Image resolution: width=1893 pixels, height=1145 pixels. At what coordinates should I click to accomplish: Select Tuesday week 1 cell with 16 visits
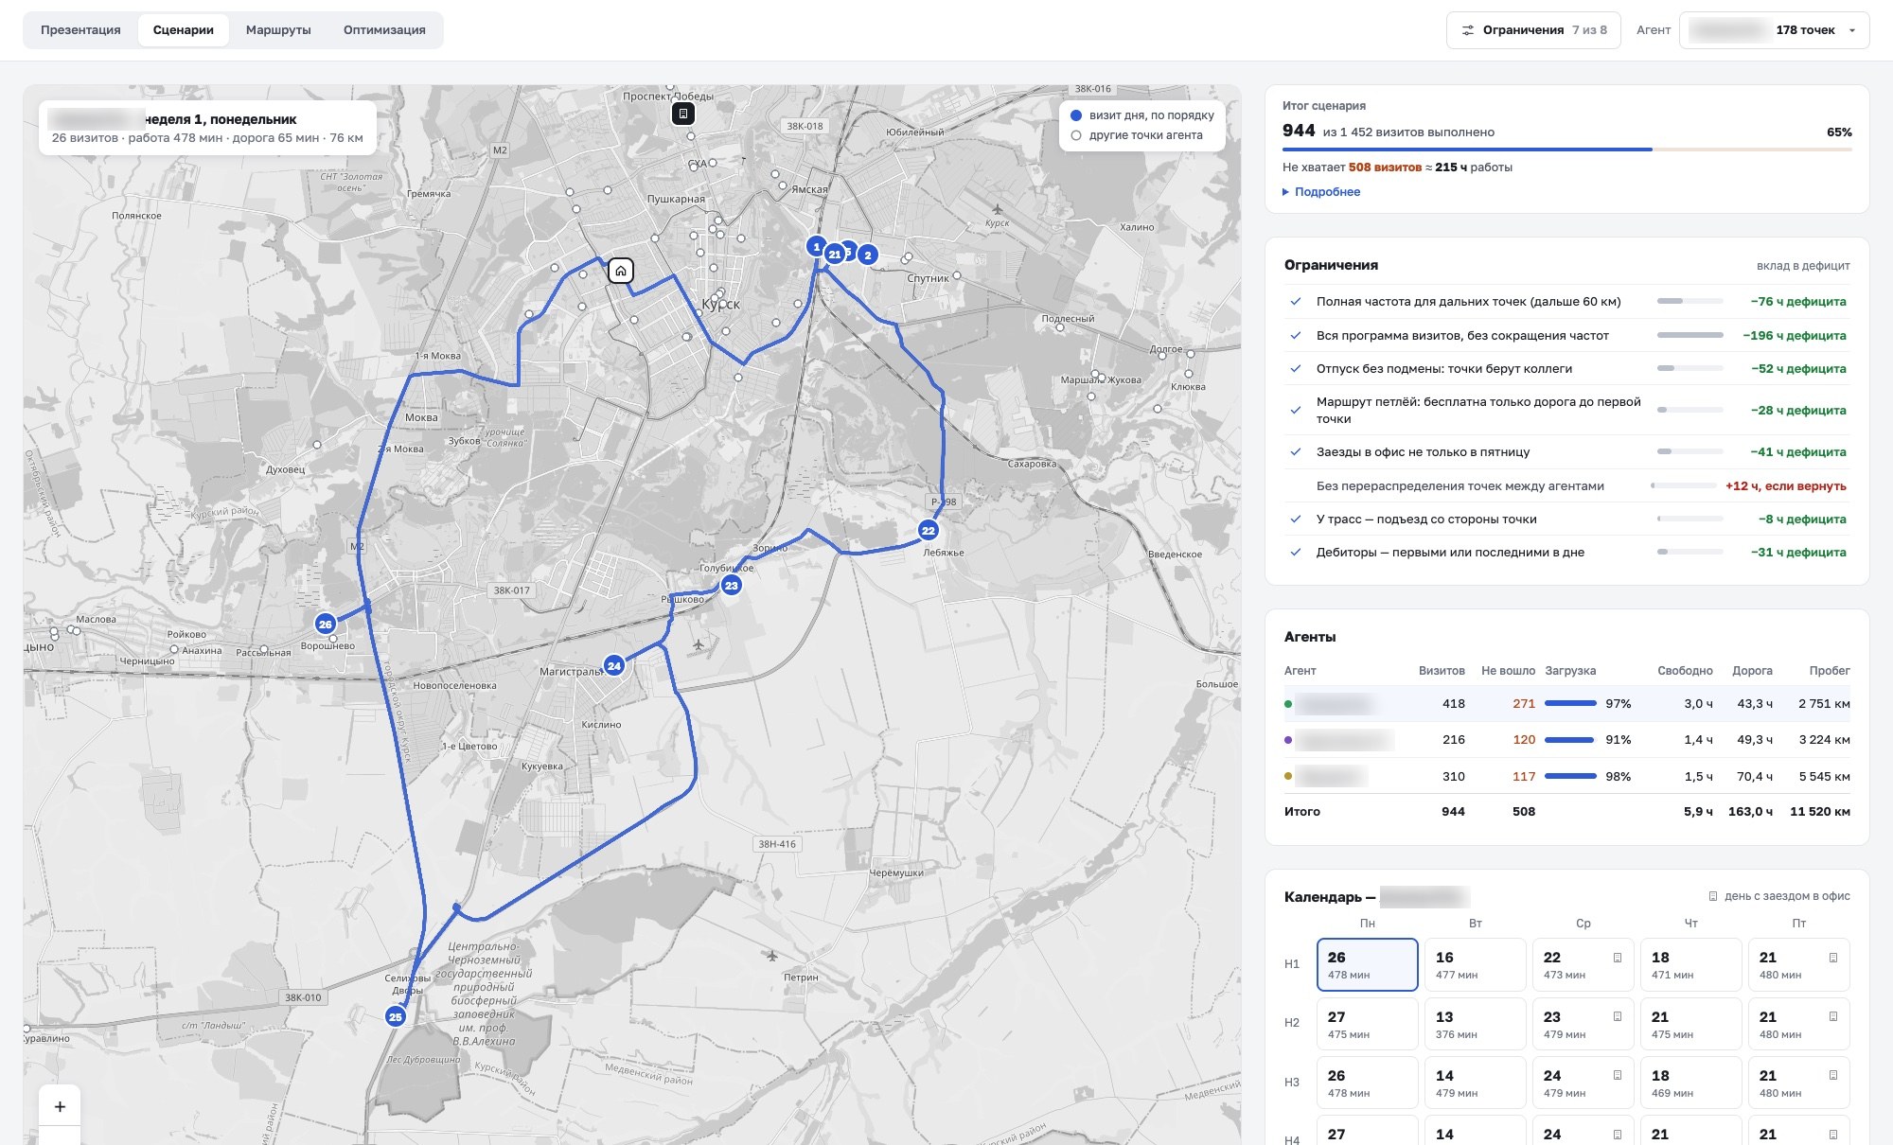click(x=1476, y=964)
